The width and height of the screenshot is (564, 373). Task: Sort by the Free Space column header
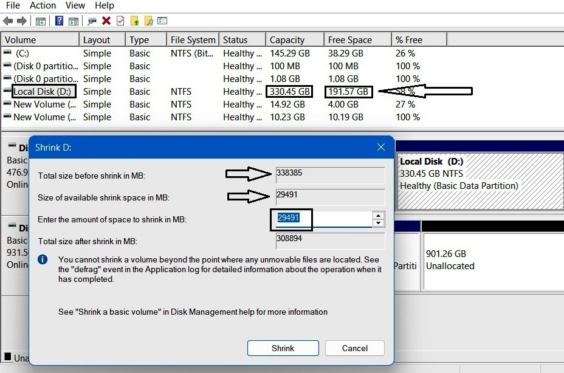358,39
